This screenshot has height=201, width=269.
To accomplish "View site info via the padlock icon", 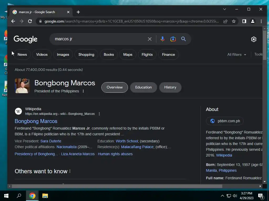I will [40, 21].
